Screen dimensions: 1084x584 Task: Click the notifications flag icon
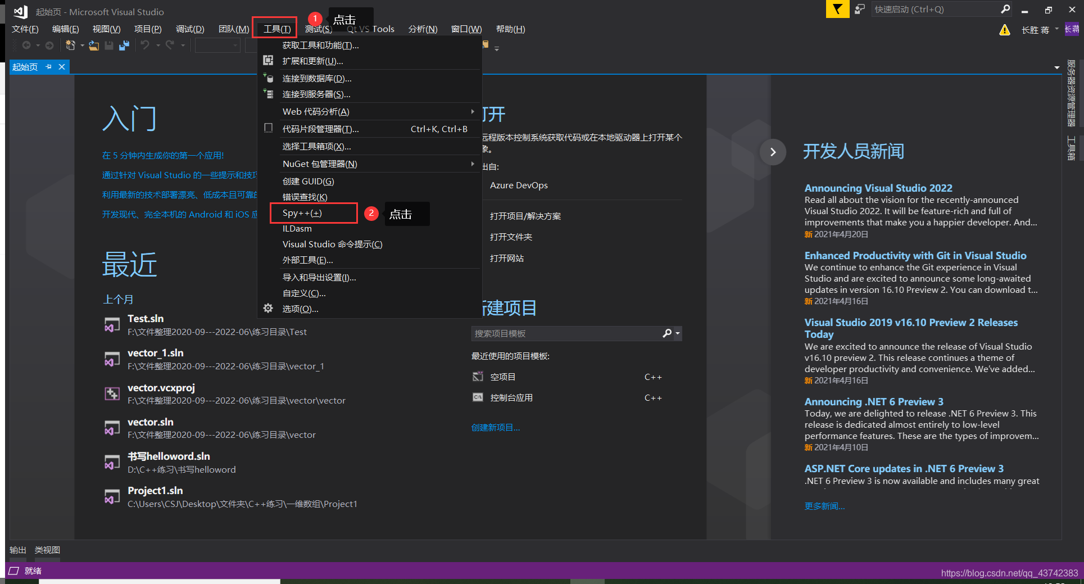837,9
